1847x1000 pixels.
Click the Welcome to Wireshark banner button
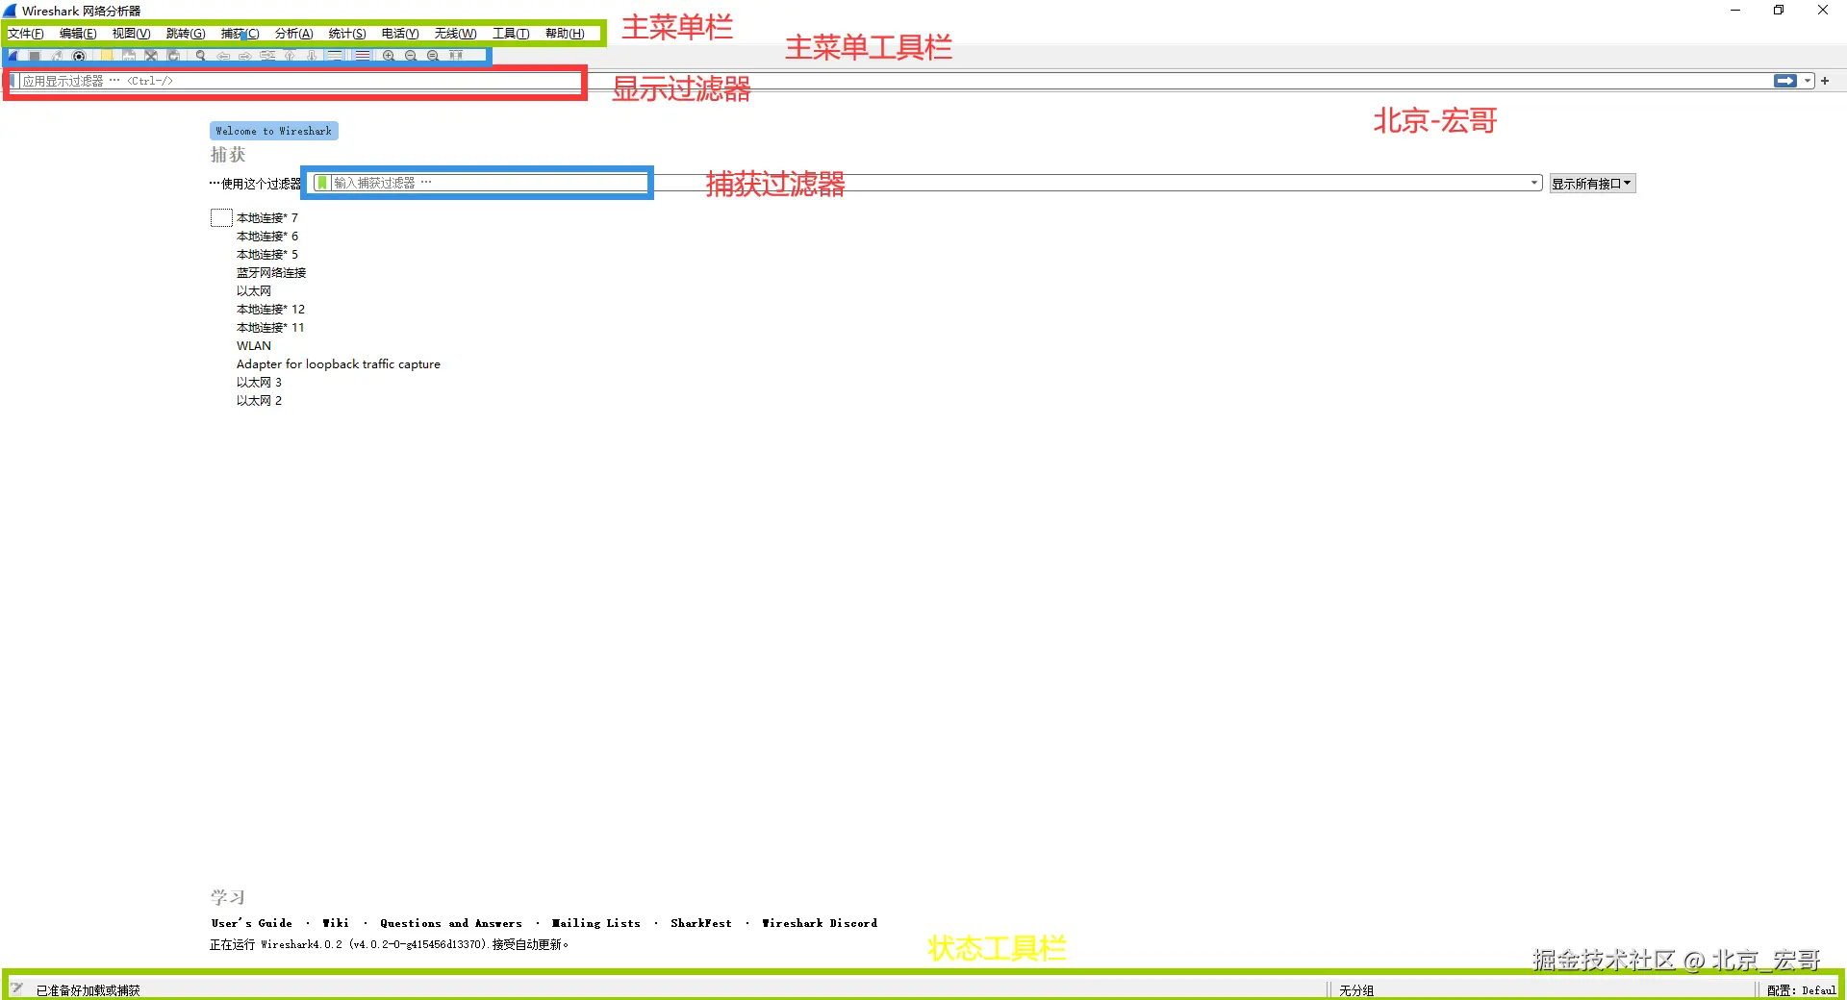274,131
